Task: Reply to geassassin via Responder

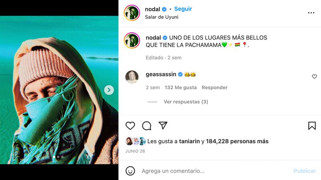Action: 215,88
